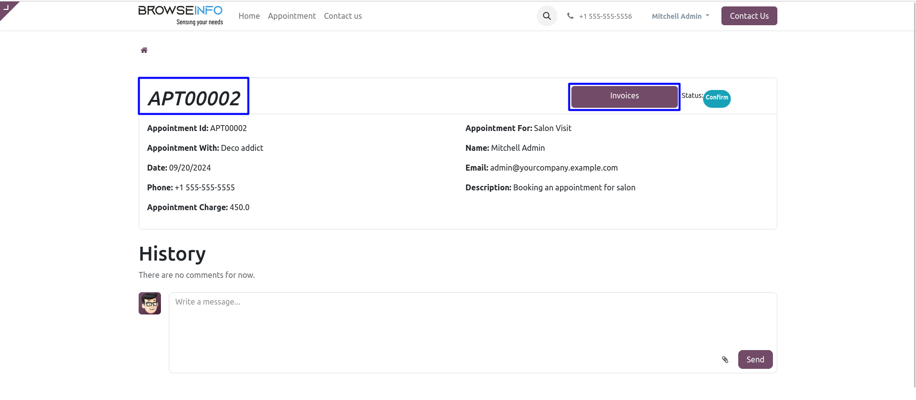916x400 pixels.
Task: Click the phone handset icon in header
Action: 570,16
